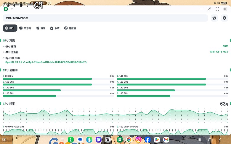Click the CPU 使用率 section header
The height and width of the screenshot is (144, 231).
pos(10,70)
